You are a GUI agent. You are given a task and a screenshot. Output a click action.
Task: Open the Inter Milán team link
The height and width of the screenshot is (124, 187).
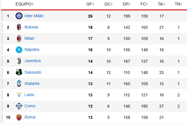pos(34,16)
